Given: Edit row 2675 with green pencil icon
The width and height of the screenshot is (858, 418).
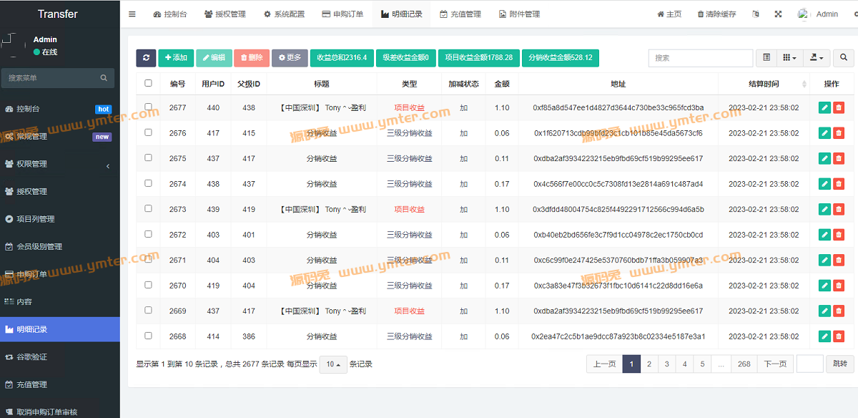Looking at the screenshot, I should [824, 158].
